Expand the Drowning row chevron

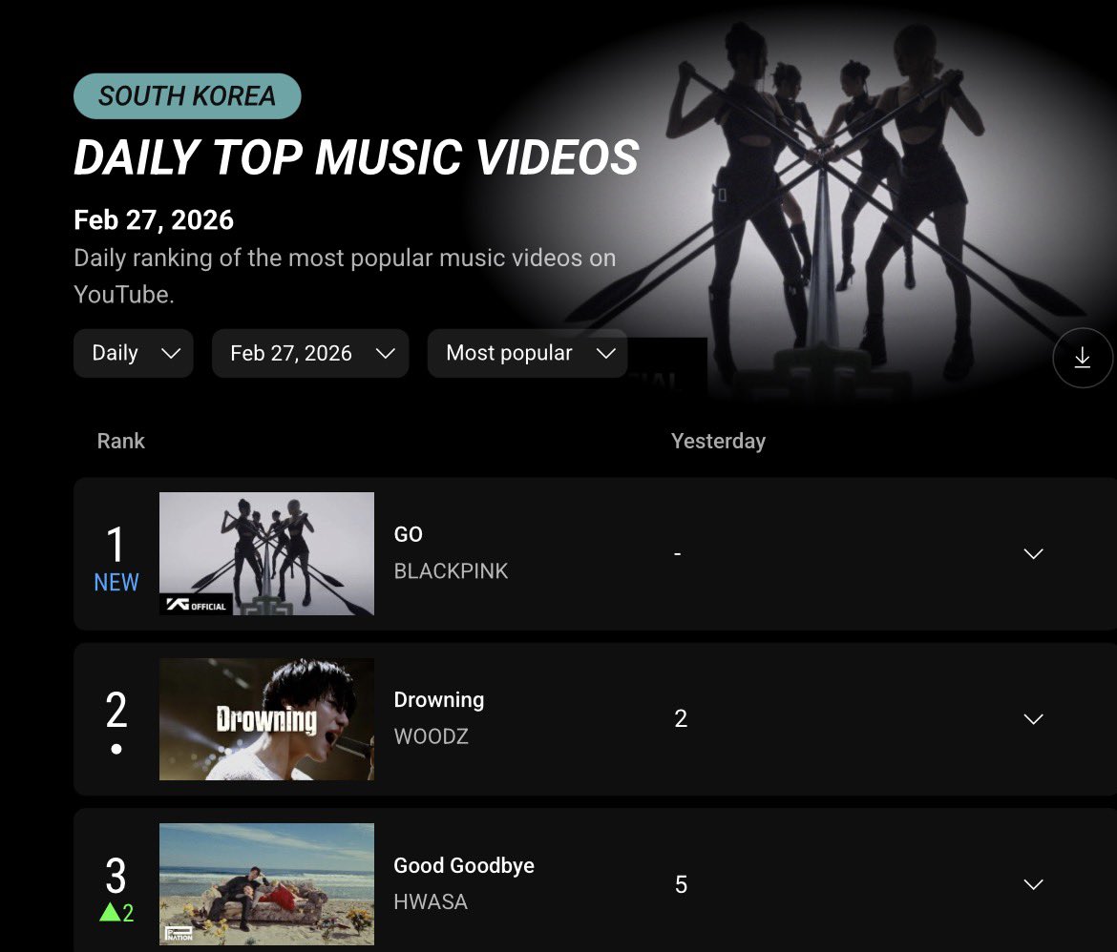coord(1033,718)
